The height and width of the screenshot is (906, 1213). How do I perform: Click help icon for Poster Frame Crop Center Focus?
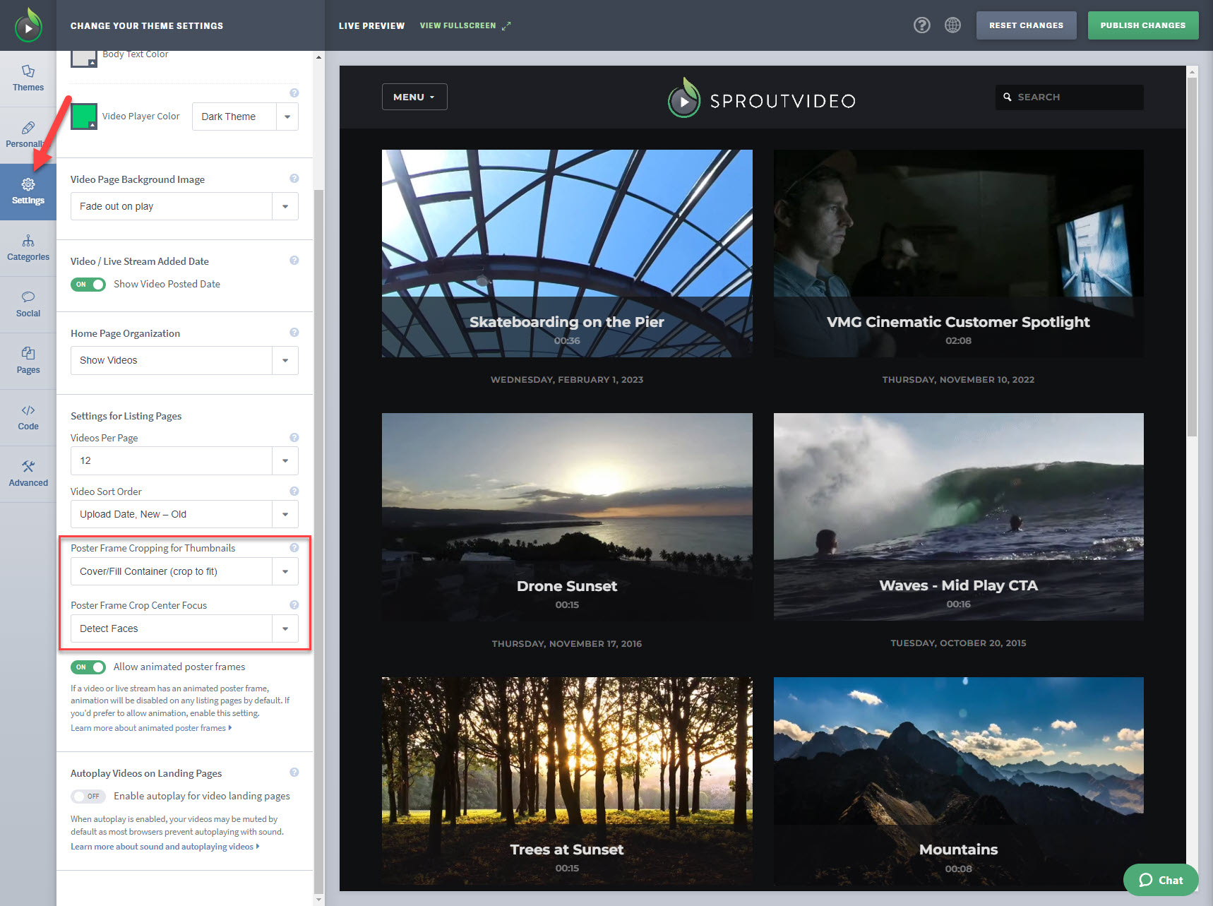pos(294,605)
